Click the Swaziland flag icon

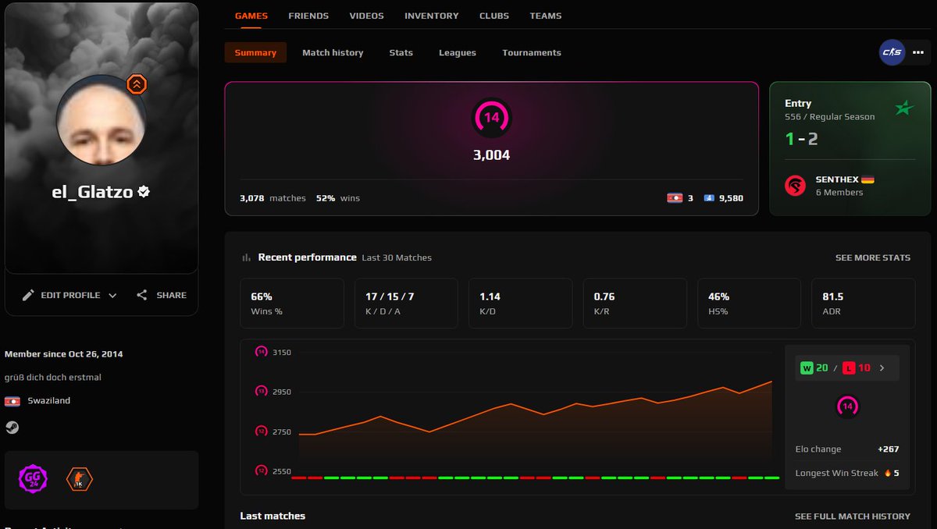[12, 401]
